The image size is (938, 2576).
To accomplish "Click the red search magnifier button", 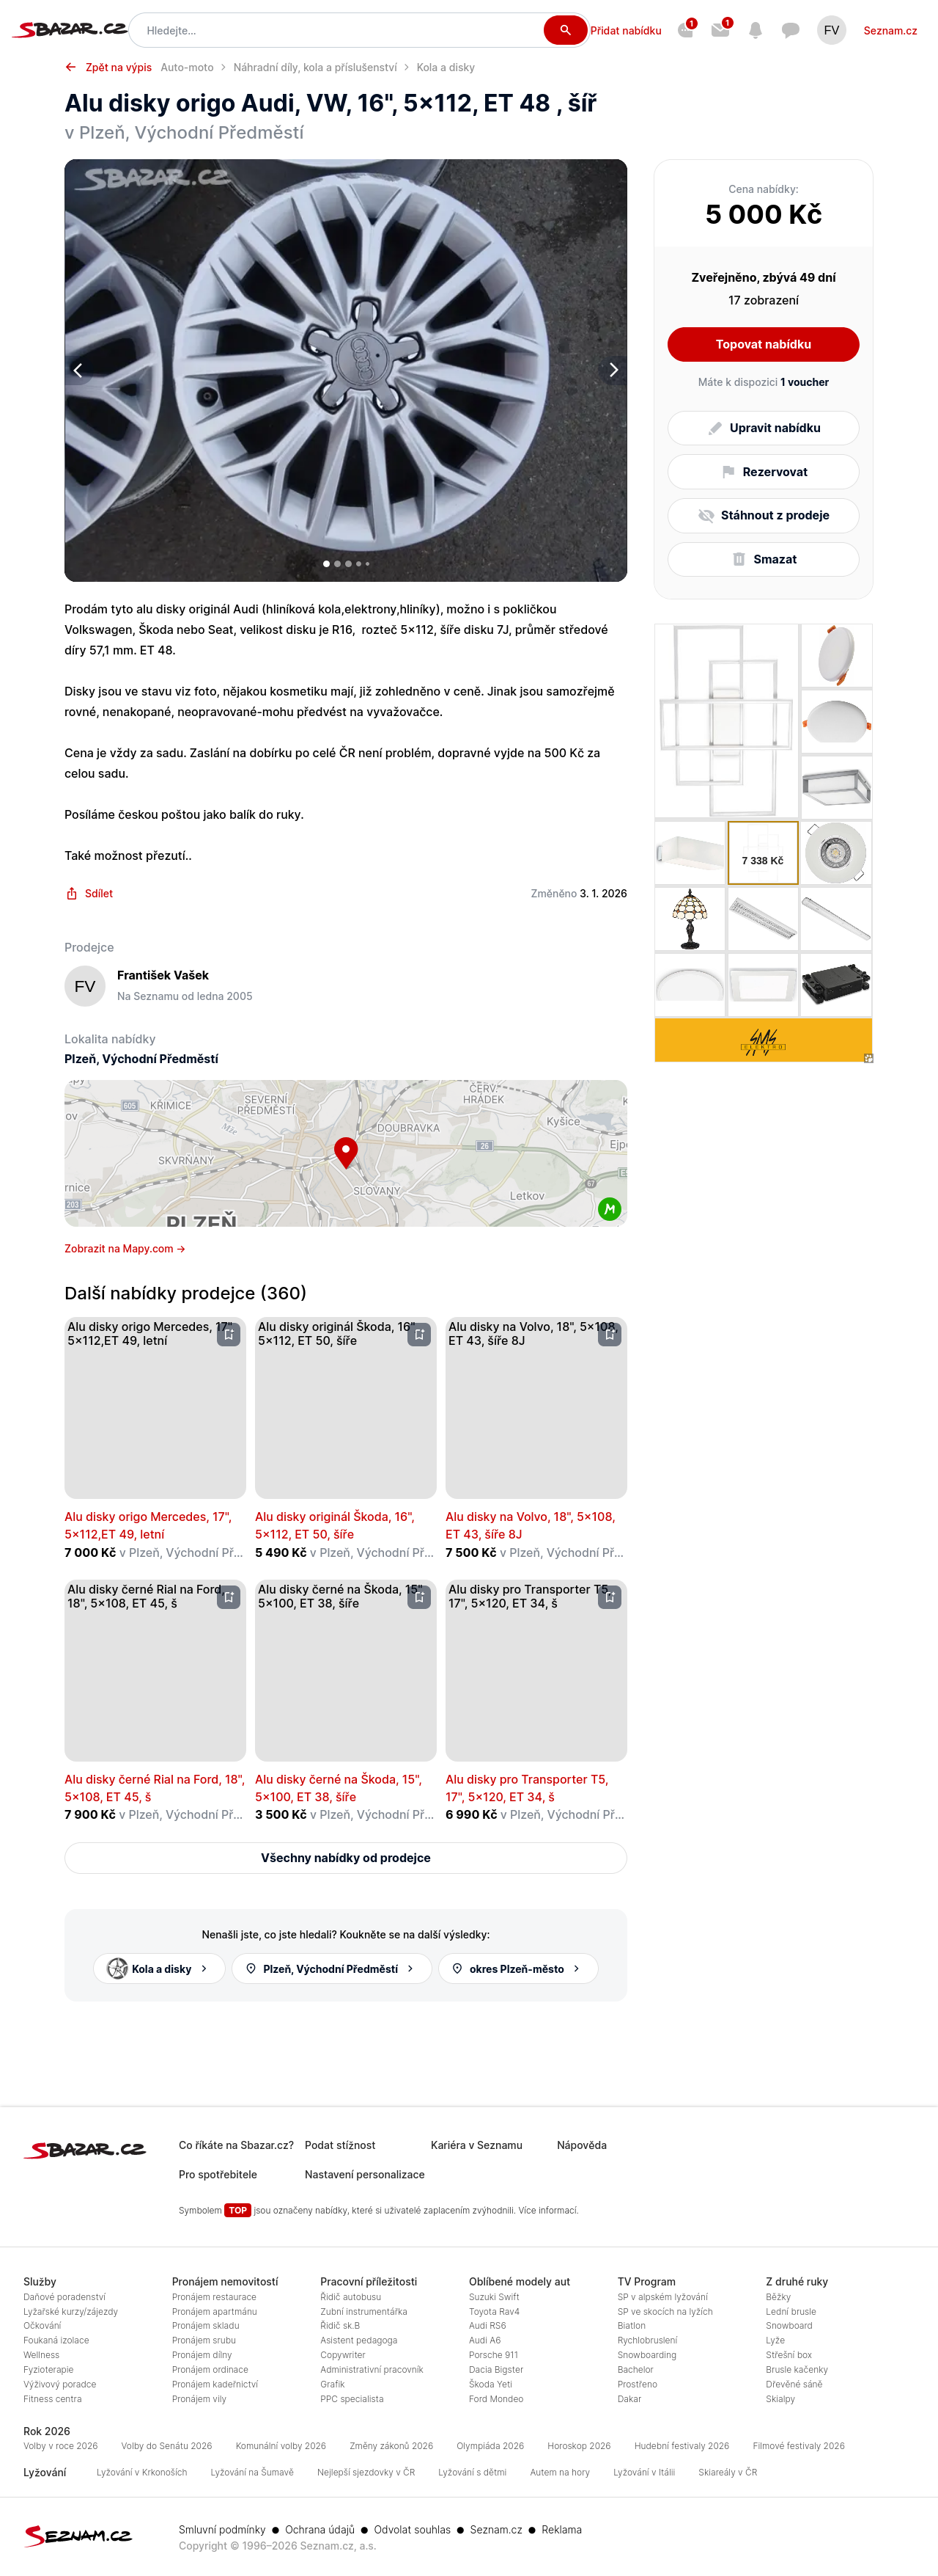I will [564, 30].
